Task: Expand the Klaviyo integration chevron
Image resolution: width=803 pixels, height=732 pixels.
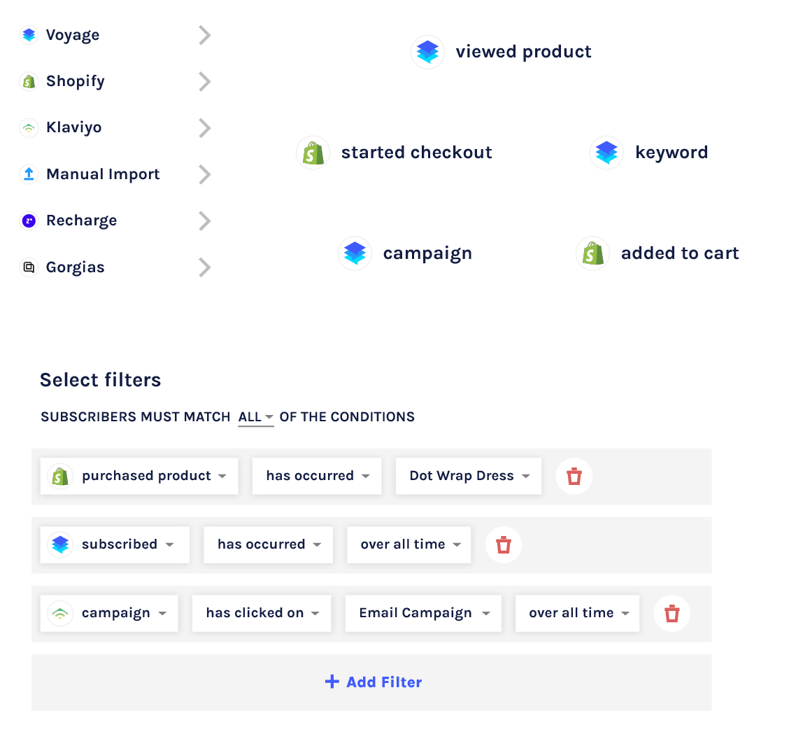Action: point(204,128)
